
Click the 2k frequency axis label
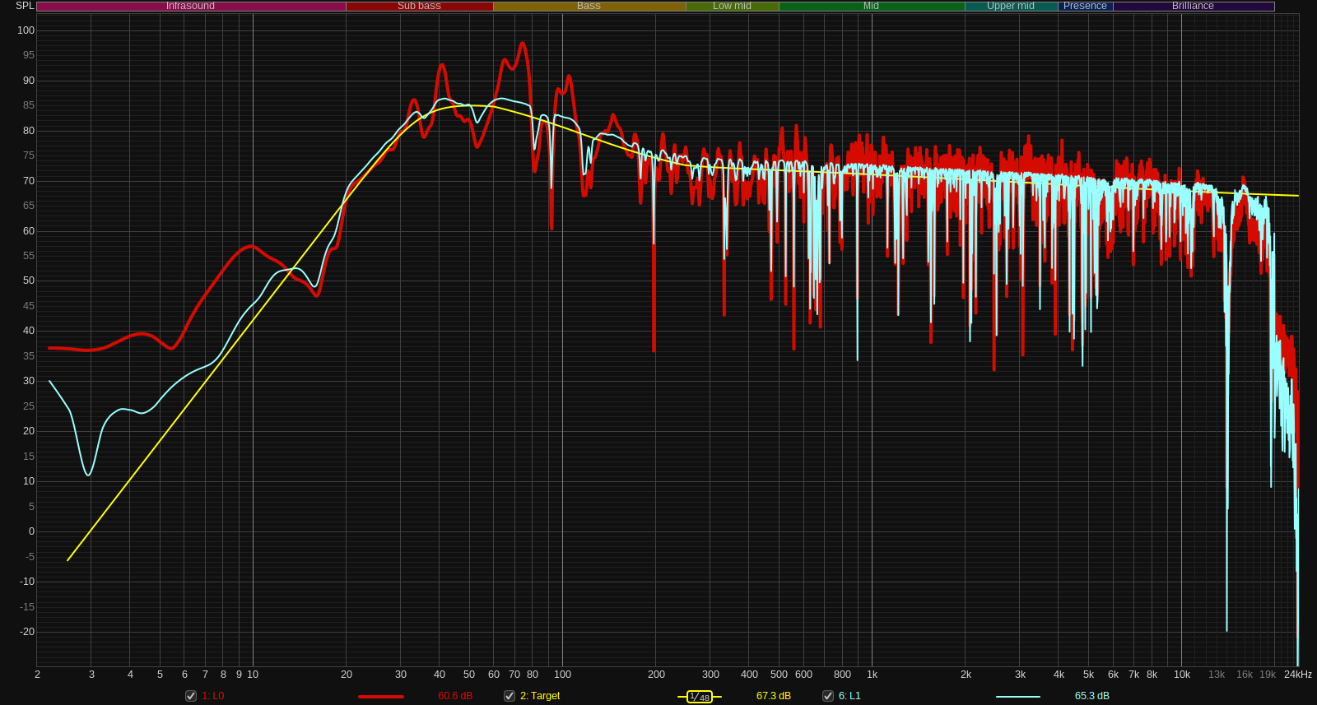[966, 675]
